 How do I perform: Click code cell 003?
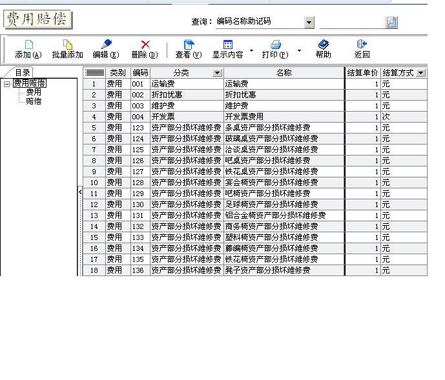point(141,106)
